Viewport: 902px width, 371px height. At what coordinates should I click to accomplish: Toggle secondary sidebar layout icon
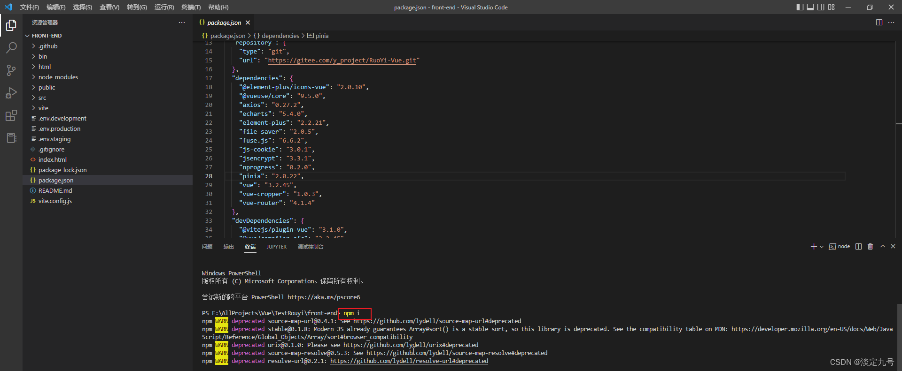[821, 7]
